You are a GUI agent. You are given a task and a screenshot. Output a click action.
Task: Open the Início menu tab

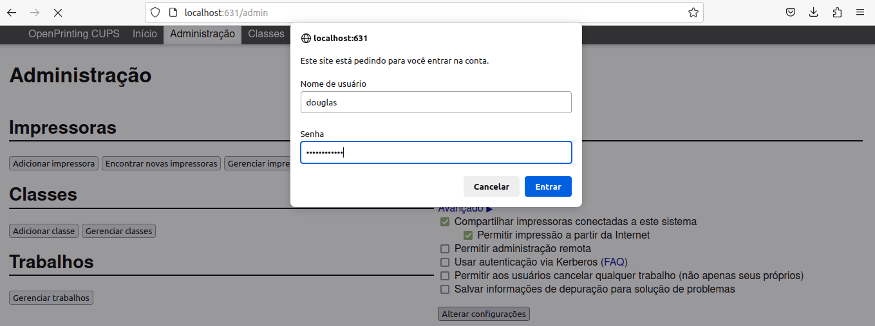click(x=144, y=34)
